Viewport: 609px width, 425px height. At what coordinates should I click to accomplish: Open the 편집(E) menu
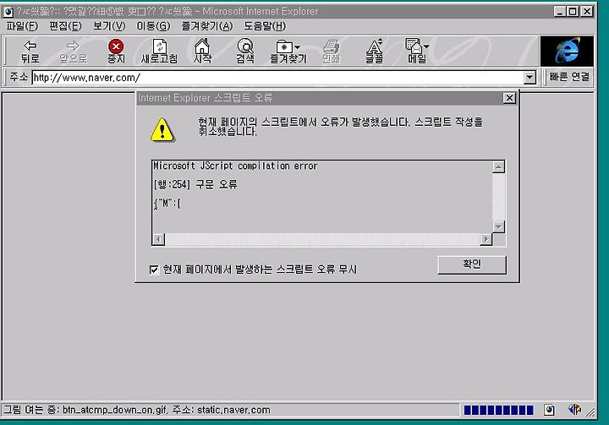tap(65, 26)
